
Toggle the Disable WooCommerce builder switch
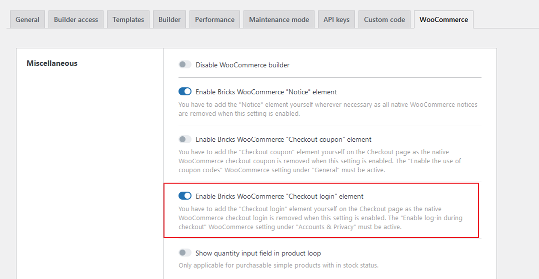(x=185, y=65)
